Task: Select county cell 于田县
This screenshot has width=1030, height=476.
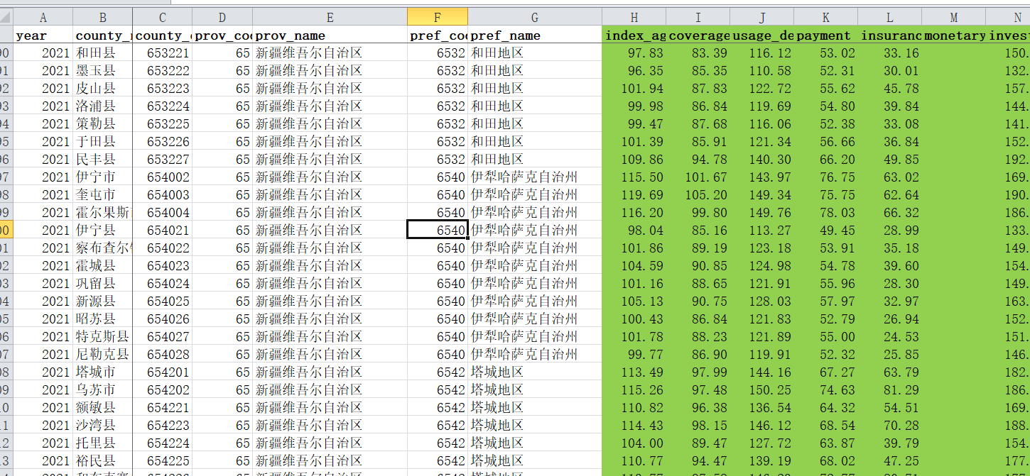Action: tap(103, 141)
